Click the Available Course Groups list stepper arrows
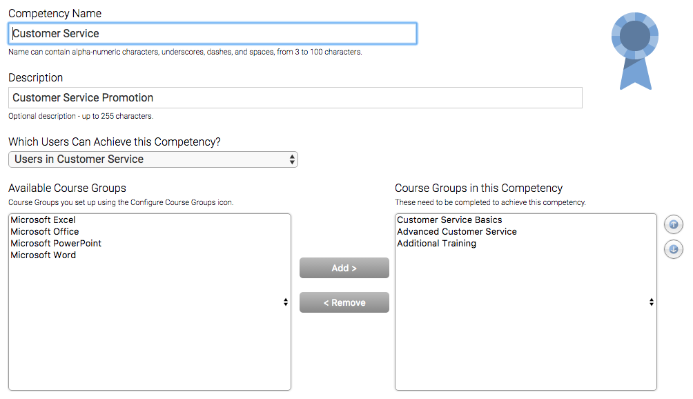The height and width of the screenshot is (399, 693). point(286,302)
